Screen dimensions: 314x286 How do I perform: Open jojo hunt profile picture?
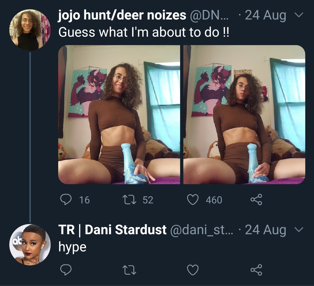click(x=30, y=30)
